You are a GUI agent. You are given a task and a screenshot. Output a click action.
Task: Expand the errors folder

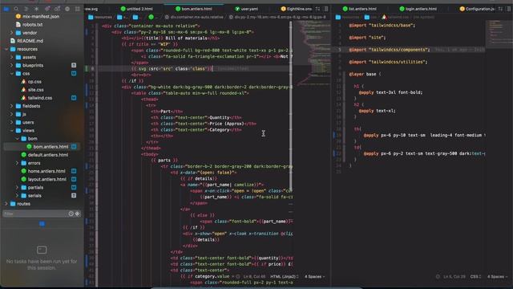point(18,163)
